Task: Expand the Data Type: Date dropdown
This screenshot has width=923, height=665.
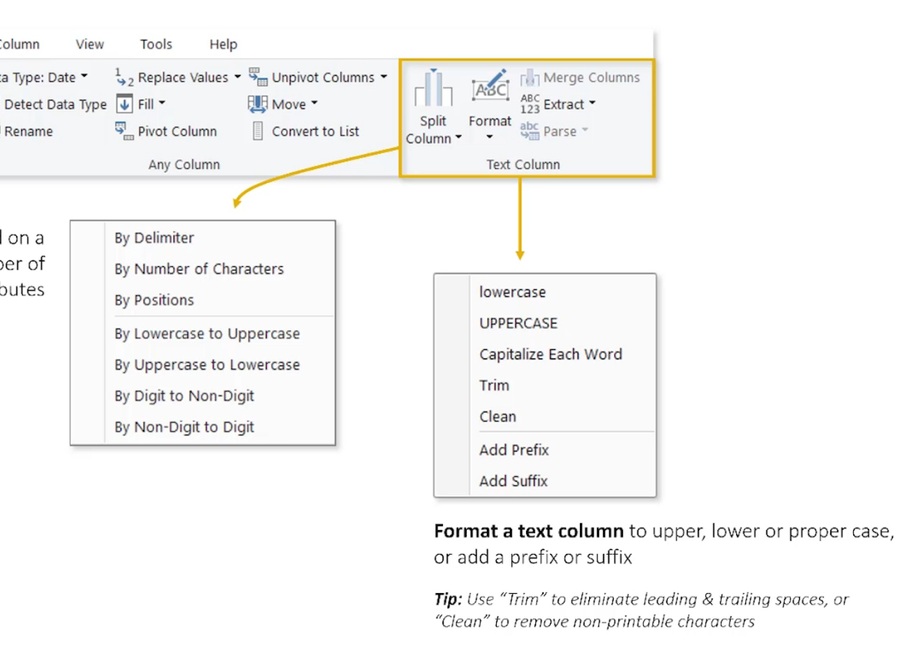Action: click(x=84, y=76)
